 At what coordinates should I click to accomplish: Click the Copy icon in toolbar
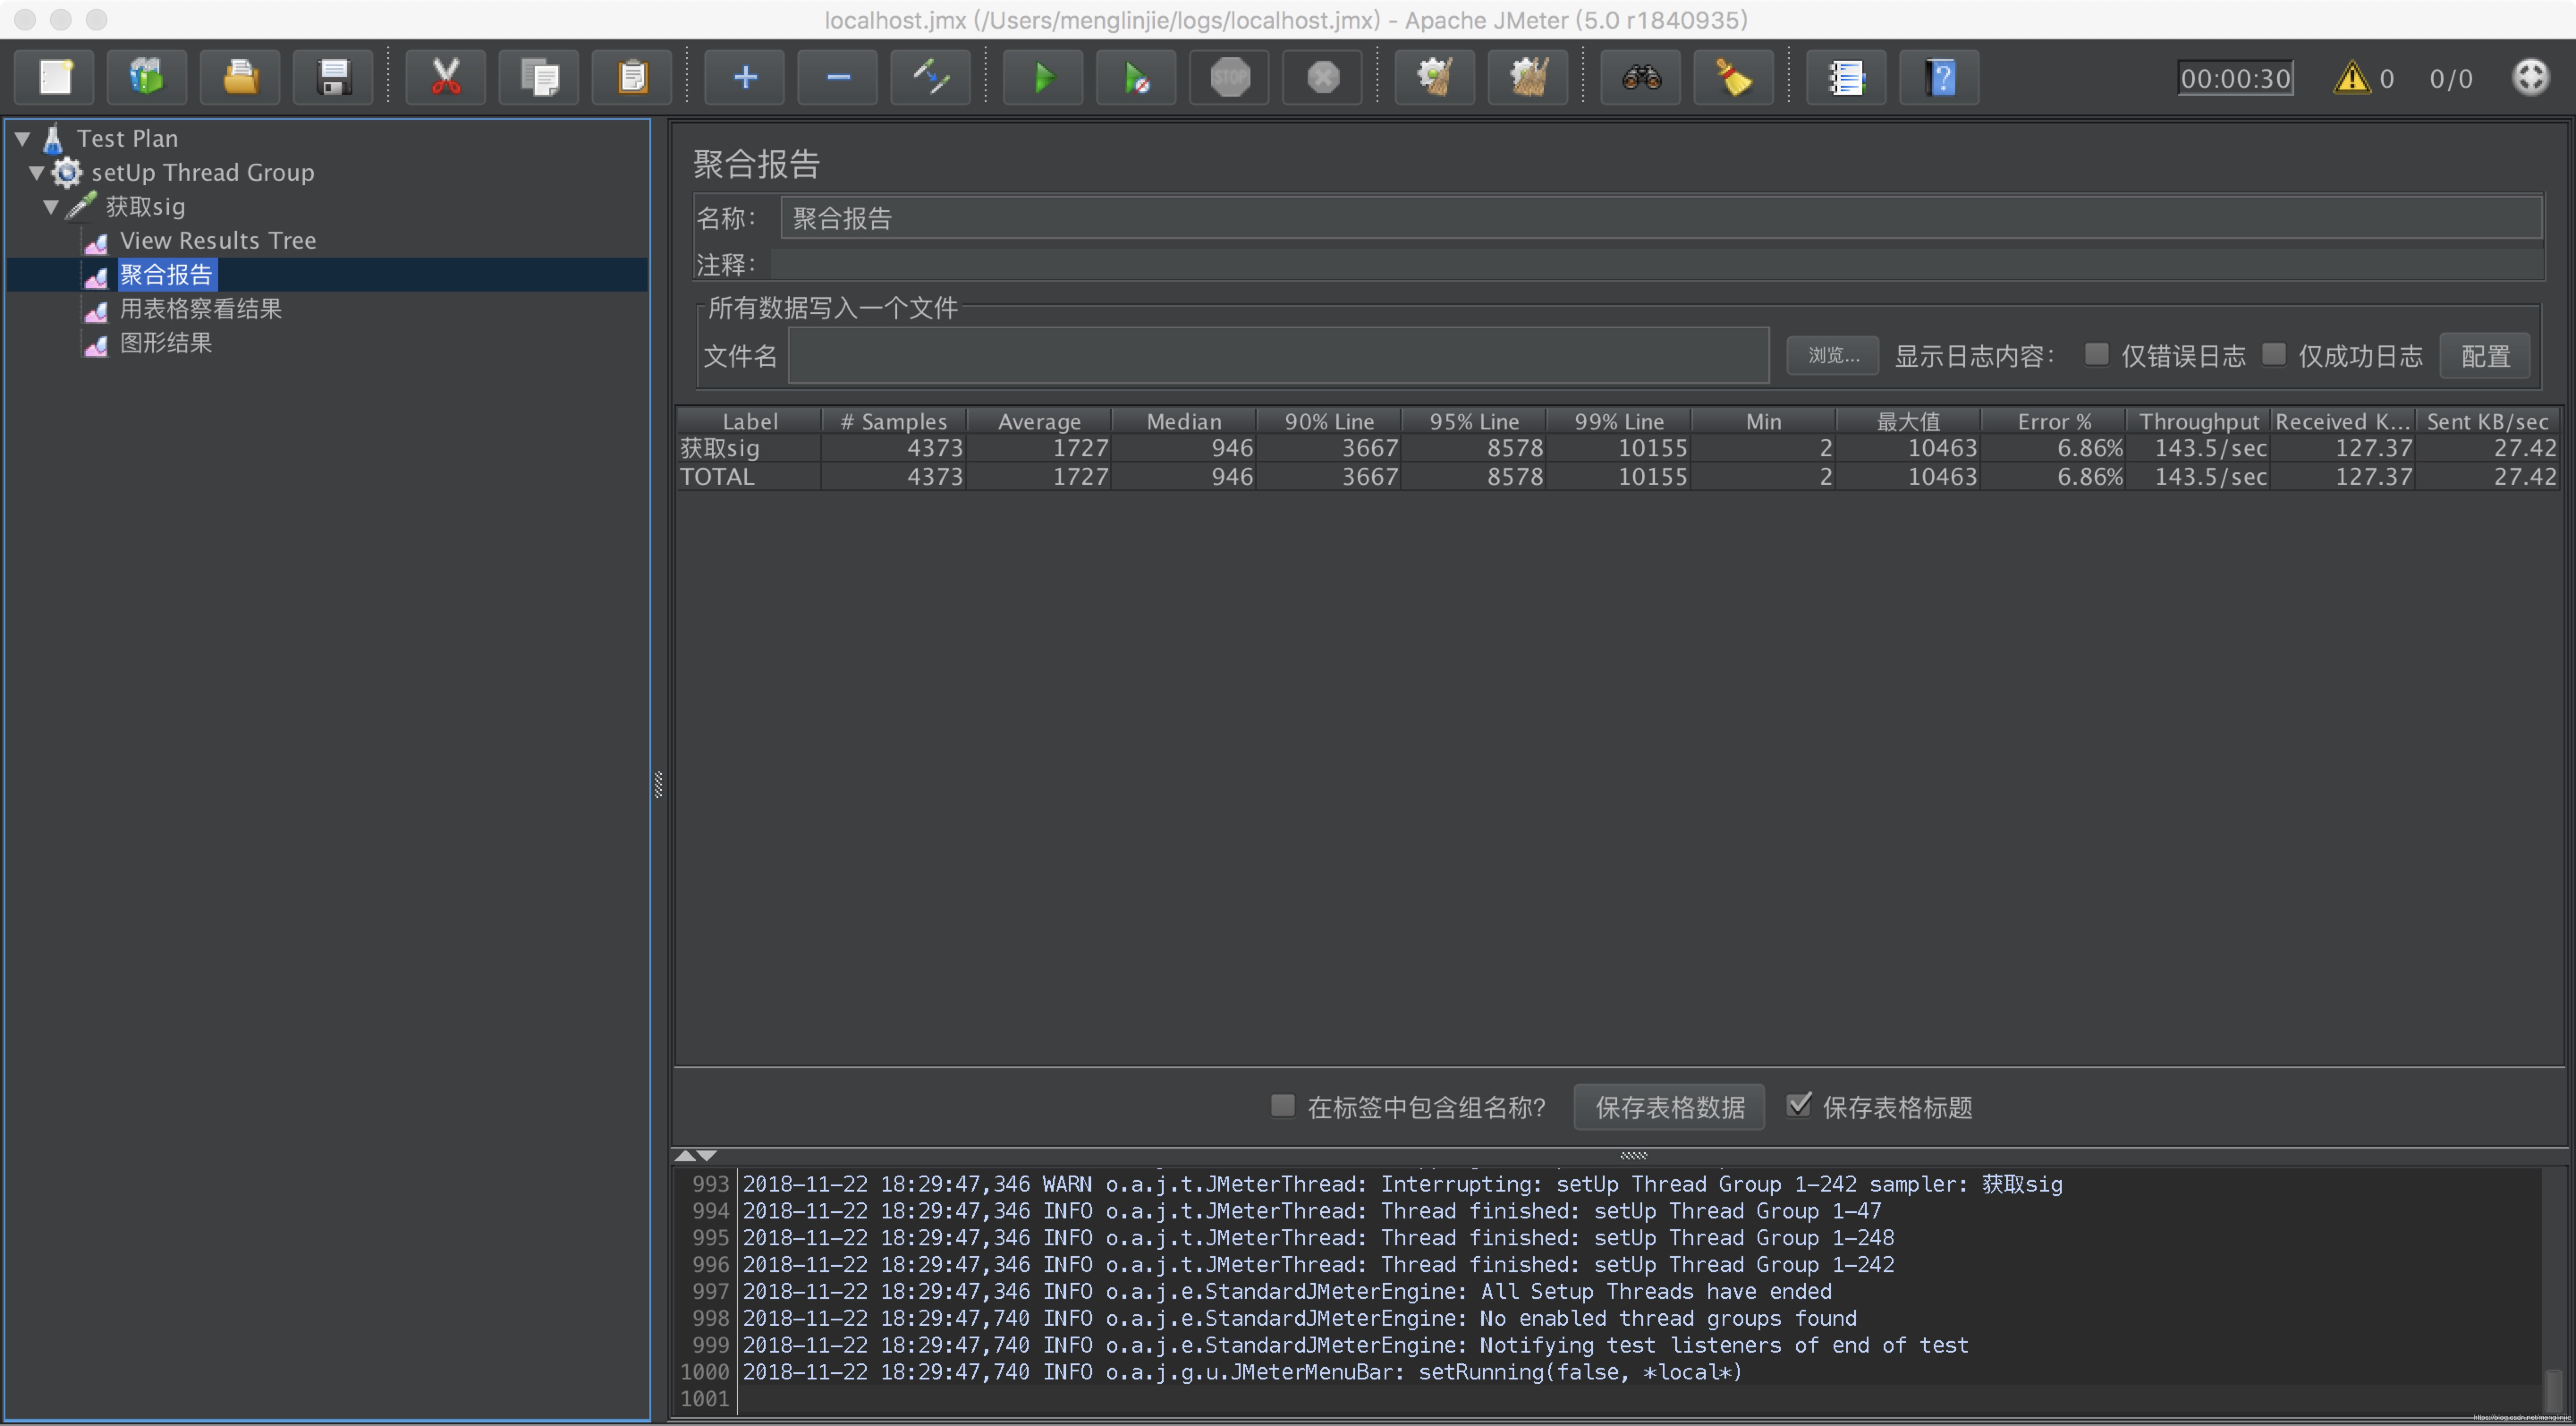pos(539,77)
